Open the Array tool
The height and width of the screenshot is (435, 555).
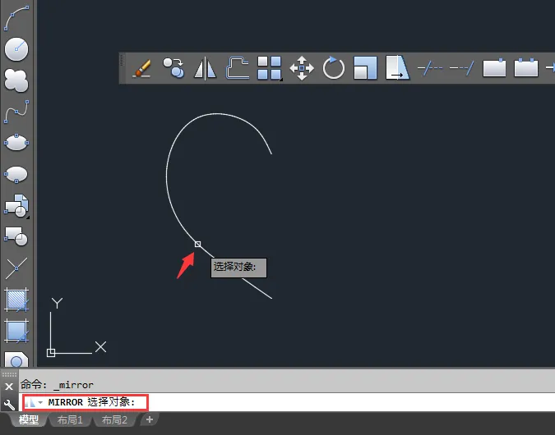pyautogui.click(x=270, y=68)
